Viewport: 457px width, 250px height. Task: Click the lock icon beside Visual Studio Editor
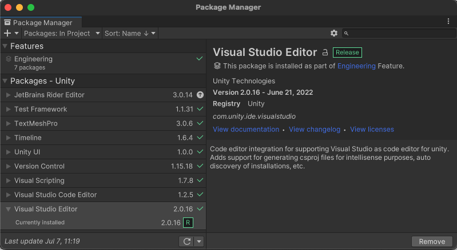click(x=325, y=53)
